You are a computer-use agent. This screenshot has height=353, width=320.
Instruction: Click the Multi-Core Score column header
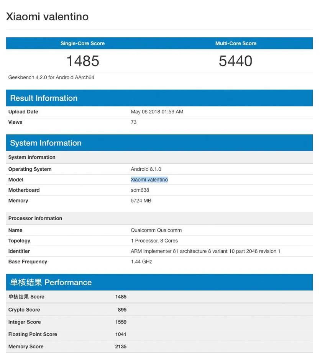click(x=236, y=43)
